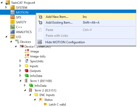
Task: Select the SAFETY tree label
Action: coord(21,22)
